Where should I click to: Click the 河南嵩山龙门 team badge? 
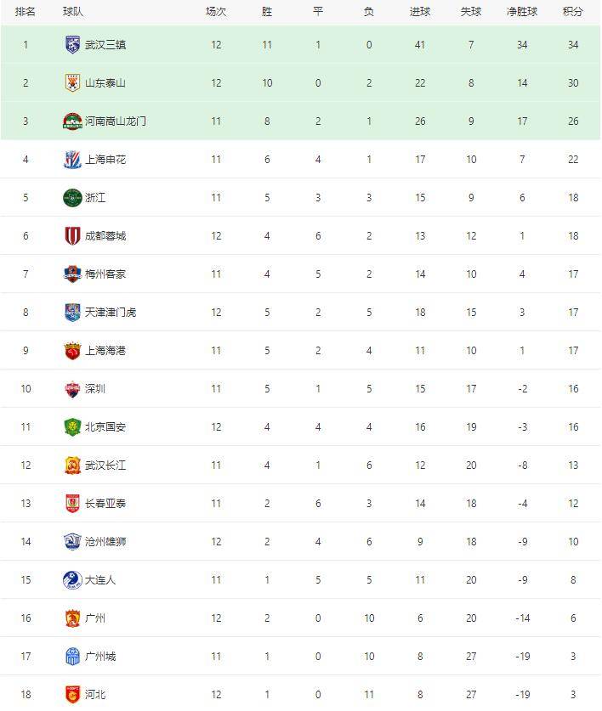(x=72, y=121)
